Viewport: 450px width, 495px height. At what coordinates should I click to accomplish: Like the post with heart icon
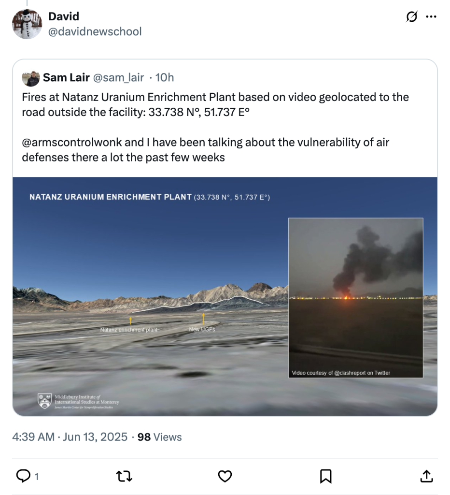225,477
